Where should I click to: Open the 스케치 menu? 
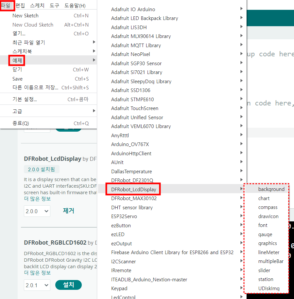37,6
